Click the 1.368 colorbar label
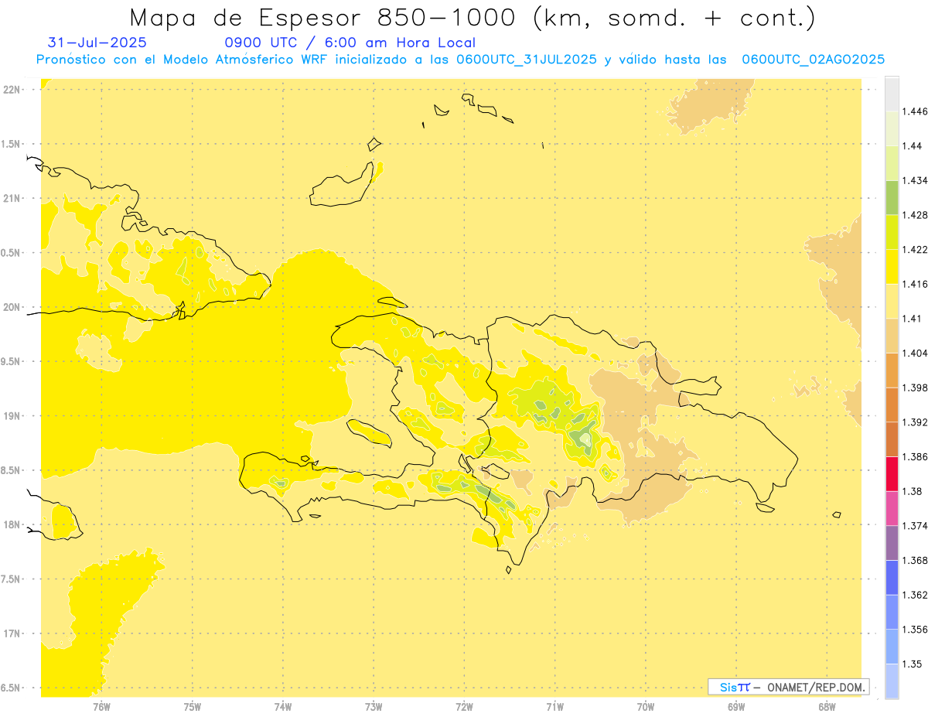This screenshot has height=717, width=928. pos(914,560)
